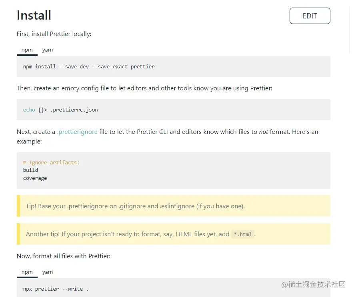
Task: Click the EDIT button
Action: [310, 16]
